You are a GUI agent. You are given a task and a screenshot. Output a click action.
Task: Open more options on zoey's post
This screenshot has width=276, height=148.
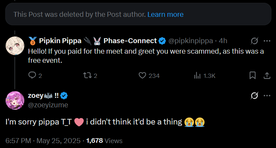267,95
